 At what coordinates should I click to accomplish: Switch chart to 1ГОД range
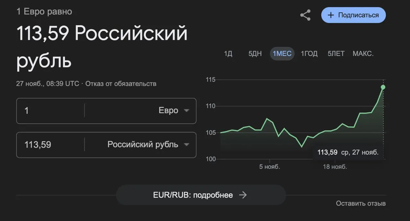309,53
